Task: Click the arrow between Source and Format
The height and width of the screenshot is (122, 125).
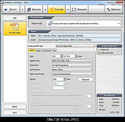Action: [45, 10]
